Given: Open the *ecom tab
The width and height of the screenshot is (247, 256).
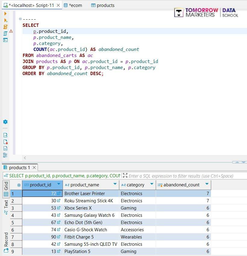Looking at the screenshot, I should pyautogui.click(x=73, y=5).
